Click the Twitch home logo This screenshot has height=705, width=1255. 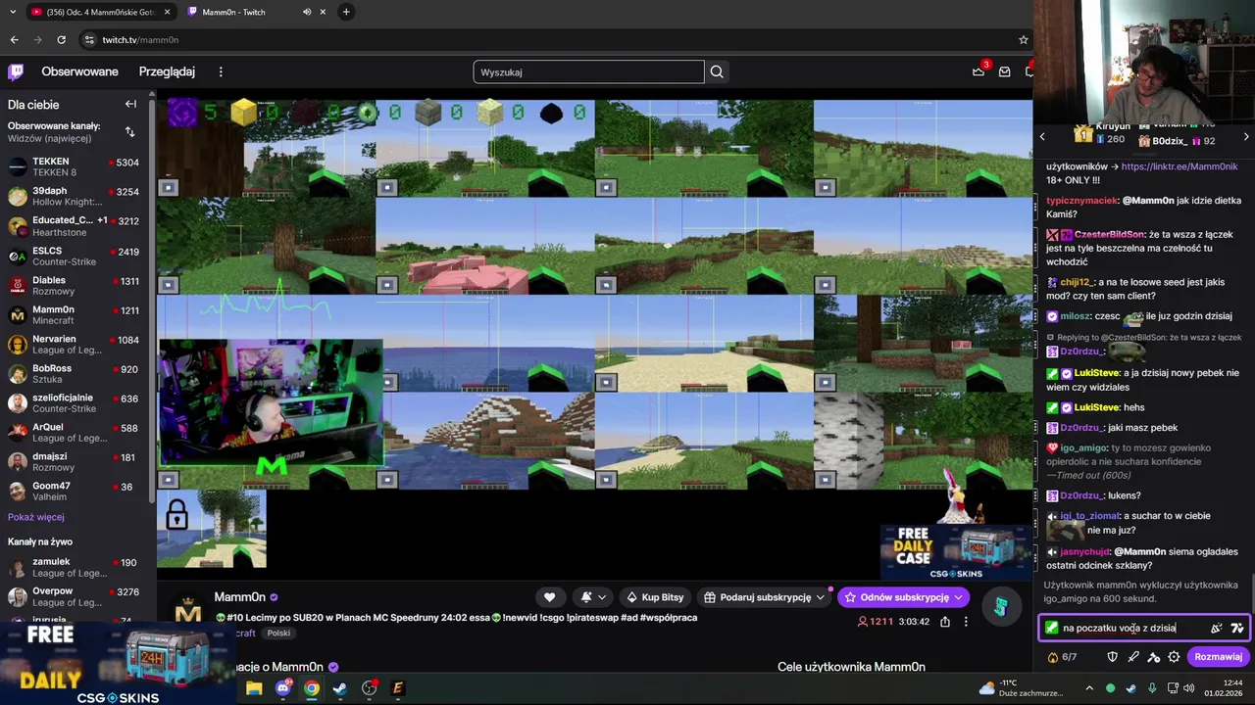coord(16,71)
